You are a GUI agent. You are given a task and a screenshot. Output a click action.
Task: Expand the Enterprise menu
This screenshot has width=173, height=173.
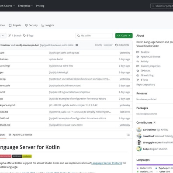(x=26, y=6)
